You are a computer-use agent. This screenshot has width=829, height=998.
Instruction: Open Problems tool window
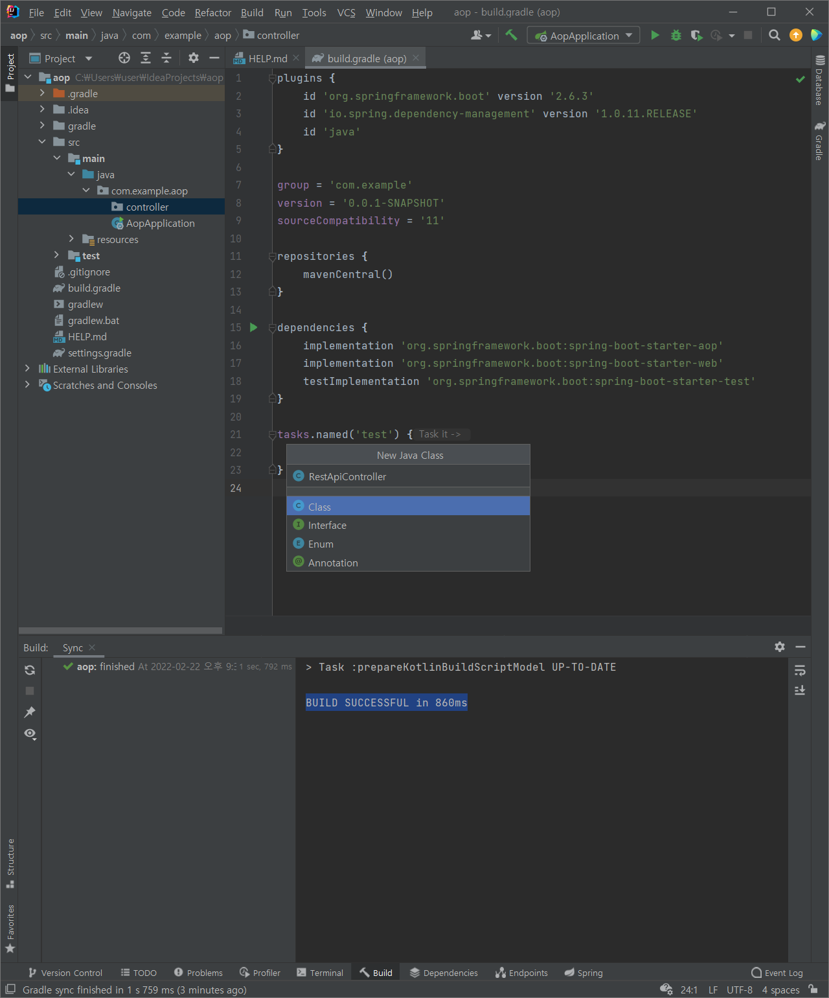(x=198, y=973)
